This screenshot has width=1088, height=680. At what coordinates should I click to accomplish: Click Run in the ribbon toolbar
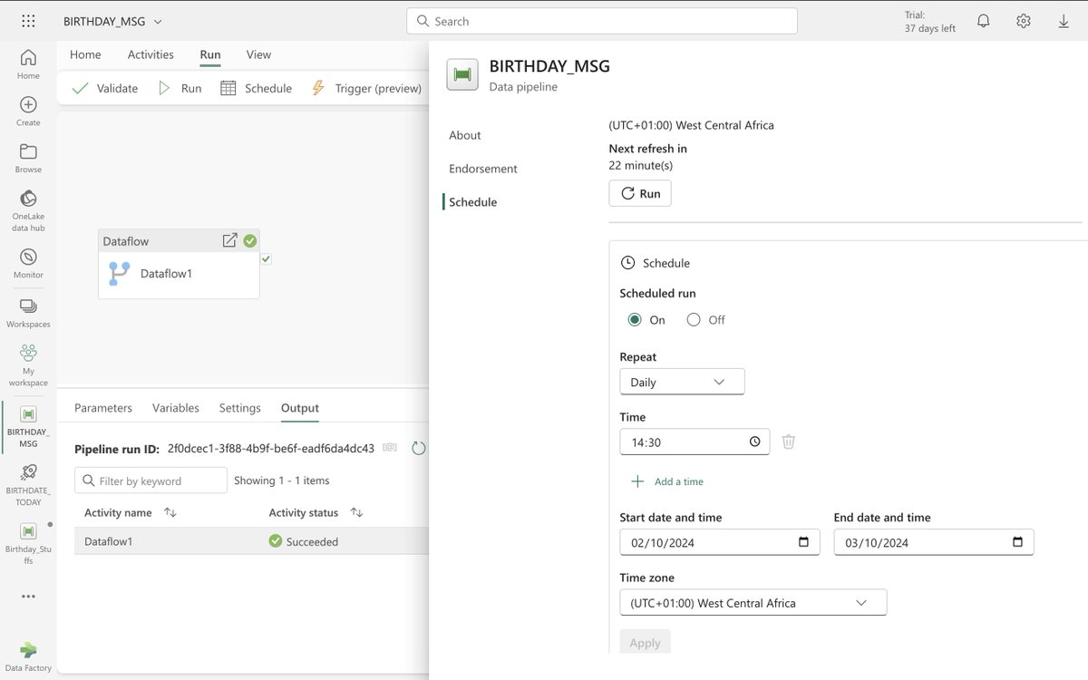[x=180, y=88]
